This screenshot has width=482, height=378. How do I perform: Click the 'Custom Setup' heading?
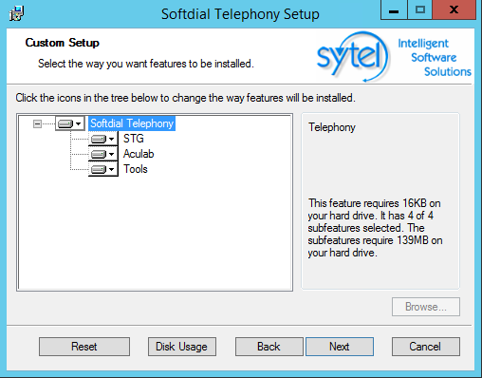click(63, 43)
